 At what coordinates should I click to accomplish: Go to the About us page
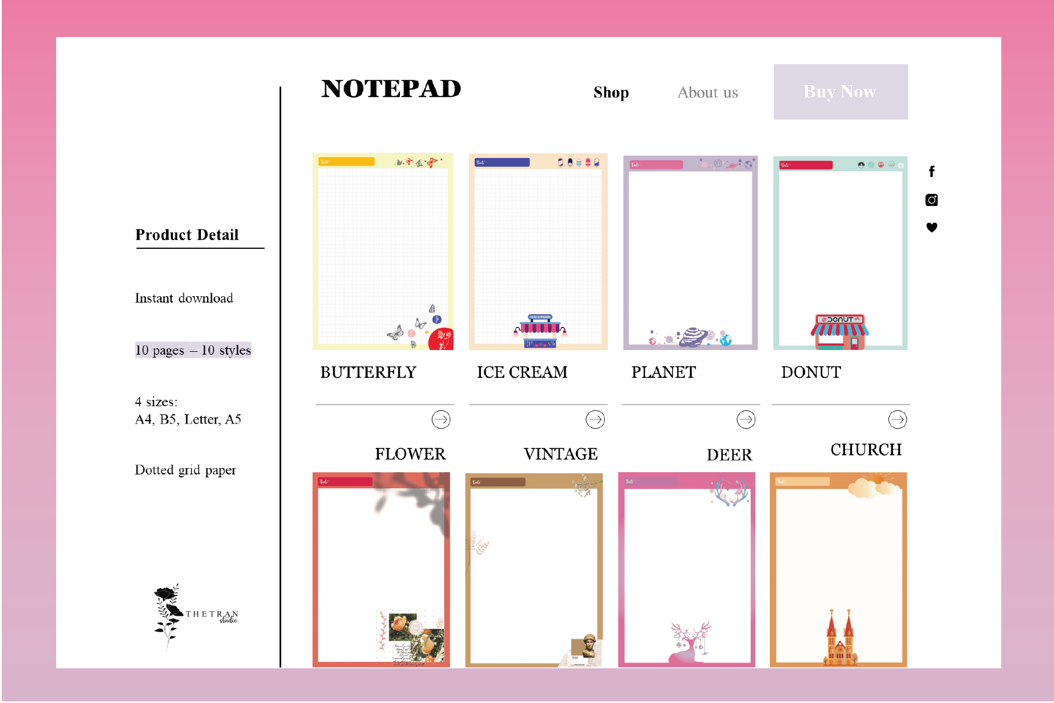pyautogui.click(x=707, y=93)
